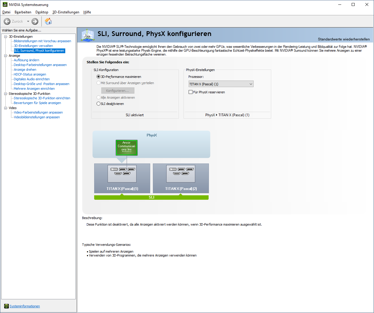Click the Zurück button label

point(17,21)
